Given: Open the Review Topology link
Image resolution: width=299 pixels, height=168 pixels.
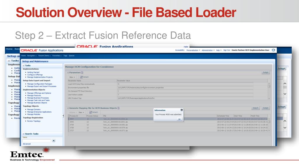Looking at the screenshot, I should click(x=34, y=121).
